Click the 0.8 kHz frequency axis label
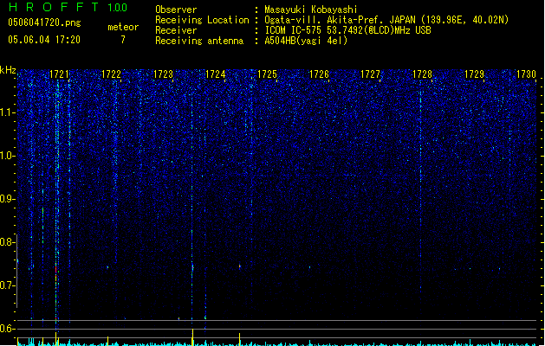The image size is (545, 346). click(7, 242)
